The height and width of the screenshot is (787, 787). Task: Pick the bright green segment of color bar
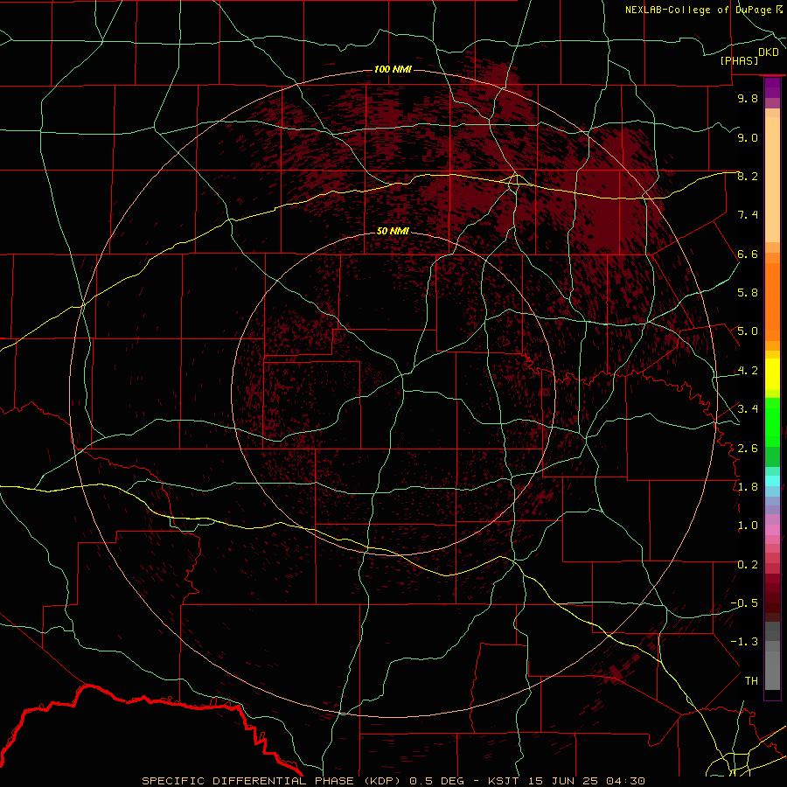[x=772, y=421]
